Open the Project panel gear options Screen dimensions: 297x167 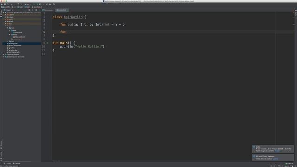click(36, 10)
